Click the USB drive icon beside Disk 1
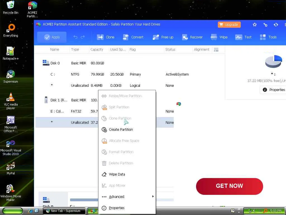Screen dimensions: 286x215 [x=46, y=100]
